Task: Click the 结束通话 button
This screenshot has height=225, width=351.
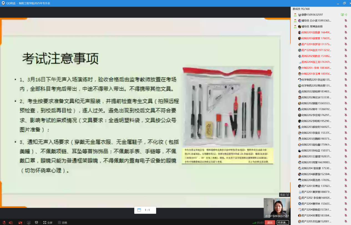Action: [283, 222]
